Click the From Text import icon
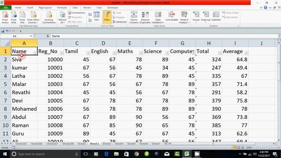The image size is (281, 158). pos(22,17)
